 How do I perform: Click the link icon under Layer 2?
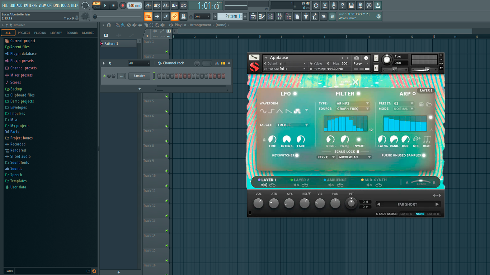coord(305,185)
